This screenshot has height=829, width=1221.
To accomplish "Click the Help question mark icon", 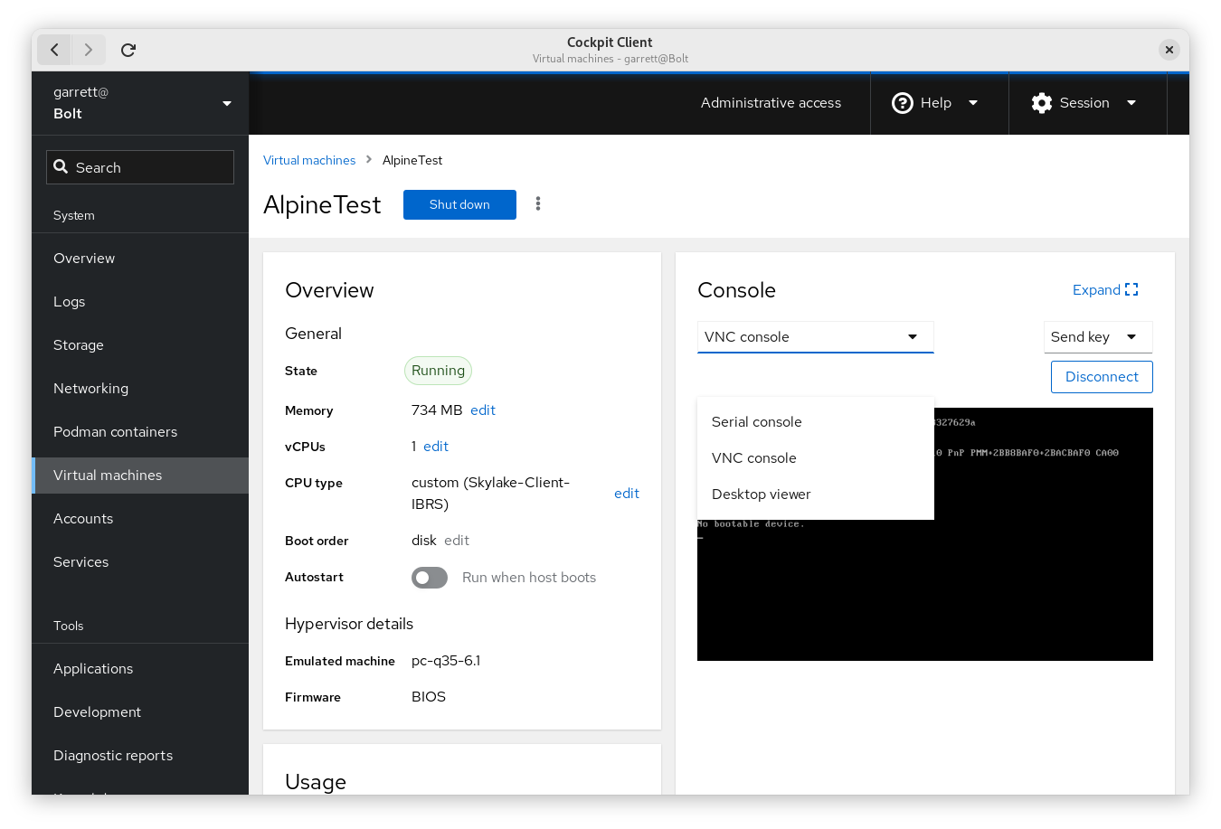I will tap(902, 102).
